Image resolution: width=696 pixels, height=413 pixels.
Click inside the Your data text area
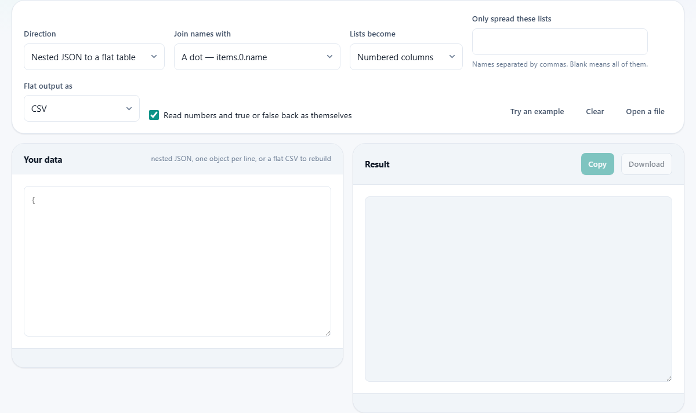(177, 261)
